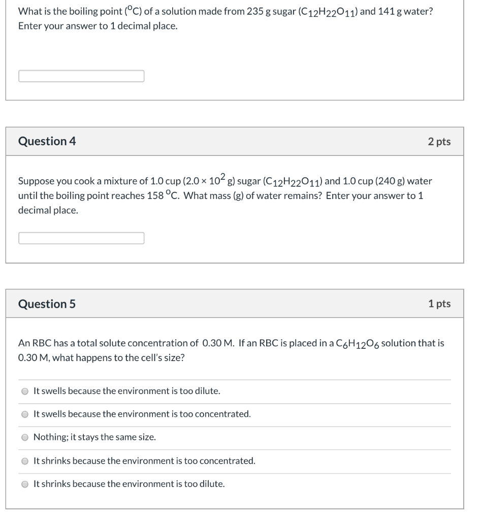Select "Nothing; it stays the same size"
This screenshot has width=481, height=520.
coord(24,437)
